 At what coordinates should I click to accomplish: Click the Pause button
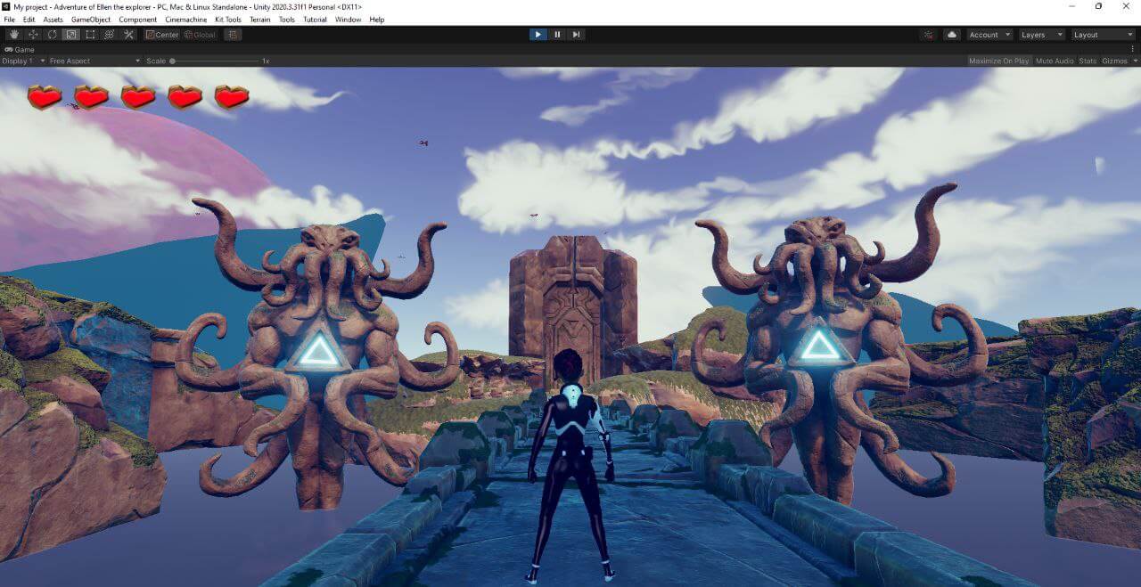tap(557, 35)
